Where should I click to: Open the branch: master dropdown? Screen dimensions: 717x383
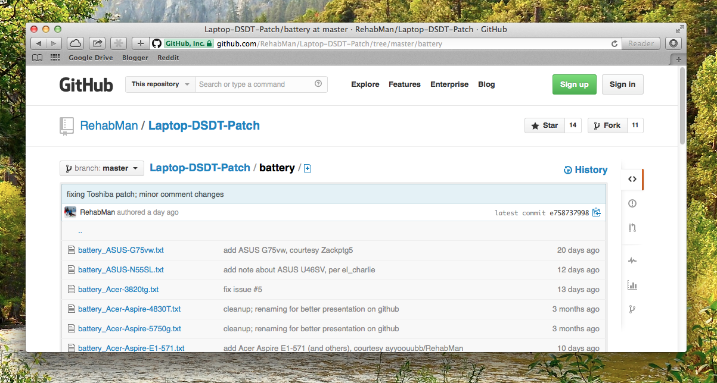102,168
